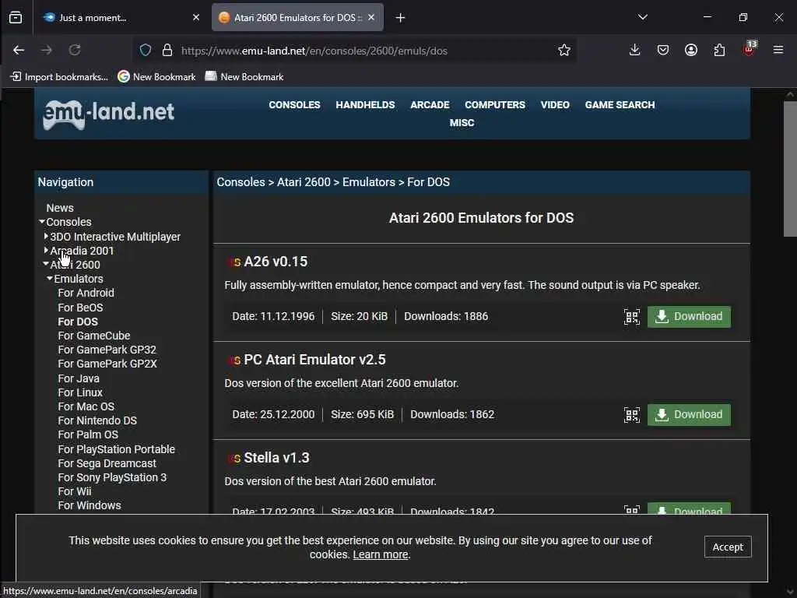797x598 pixels.
Task: Select For PlayStation Portable emulators
Action: click(x=117, y=449)
